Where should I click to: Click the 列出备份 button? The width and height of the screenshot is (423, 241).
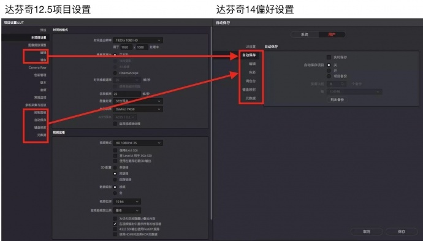[337, 100]
